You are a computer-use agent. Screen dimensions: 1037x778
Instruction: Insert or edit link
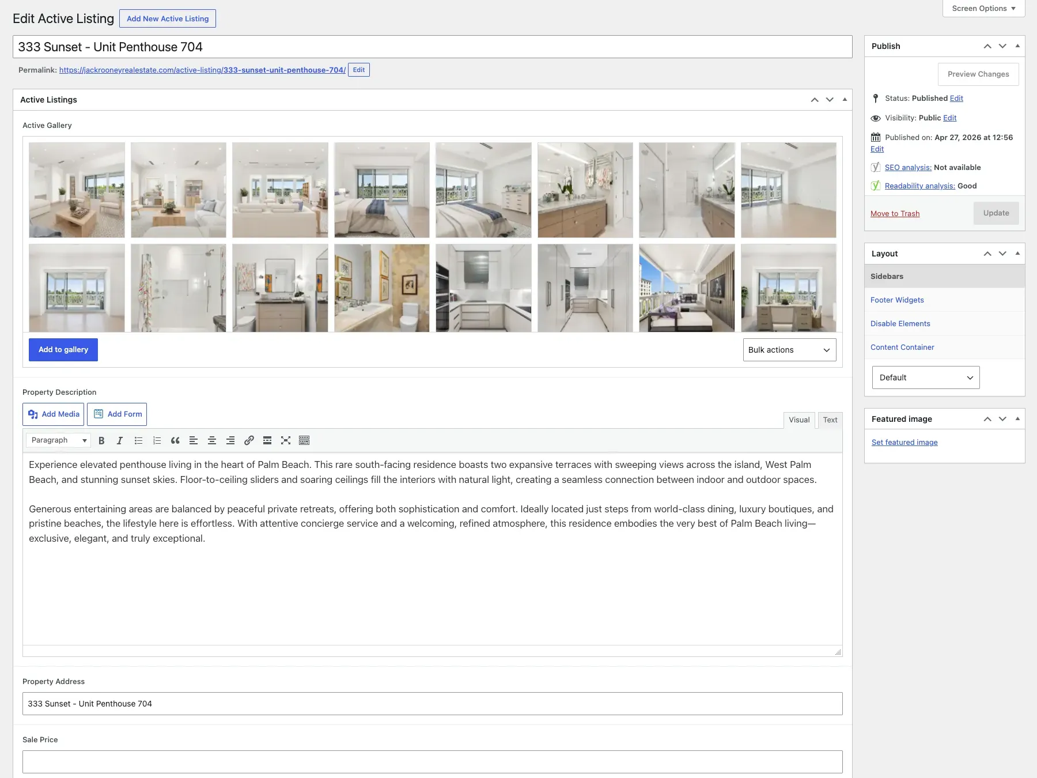click(249, 440)
